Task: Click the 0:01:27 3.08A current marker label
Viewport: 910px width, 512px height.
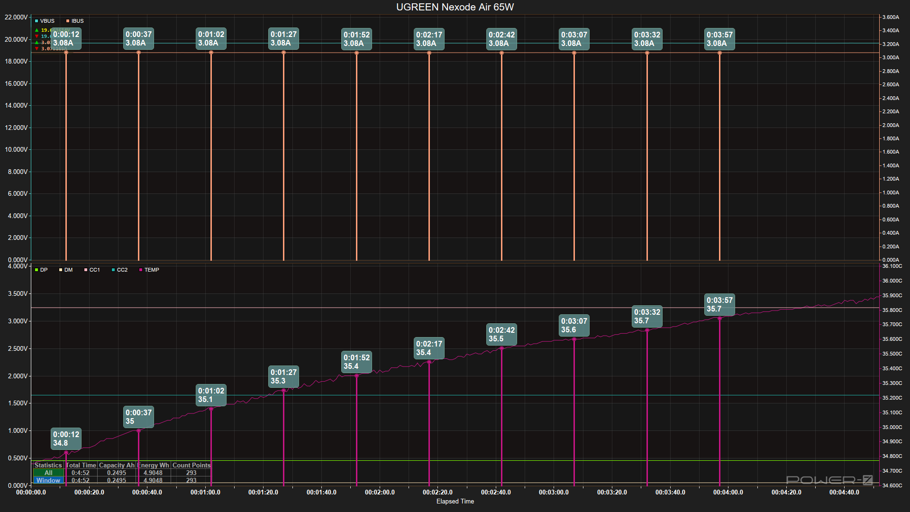Action: point(283,39)
